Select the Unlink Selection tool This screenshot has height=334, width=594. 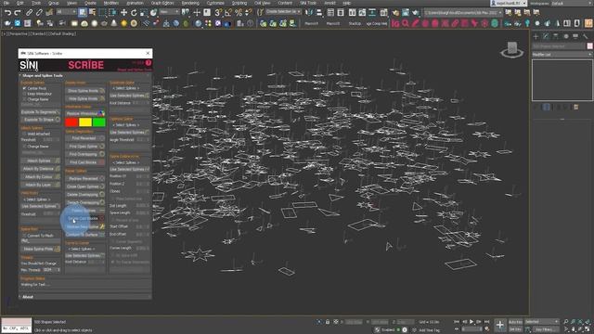(39, 12)
